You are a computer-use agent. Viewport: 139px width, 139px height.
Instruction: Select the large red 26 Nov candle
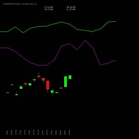coord(48,85)
